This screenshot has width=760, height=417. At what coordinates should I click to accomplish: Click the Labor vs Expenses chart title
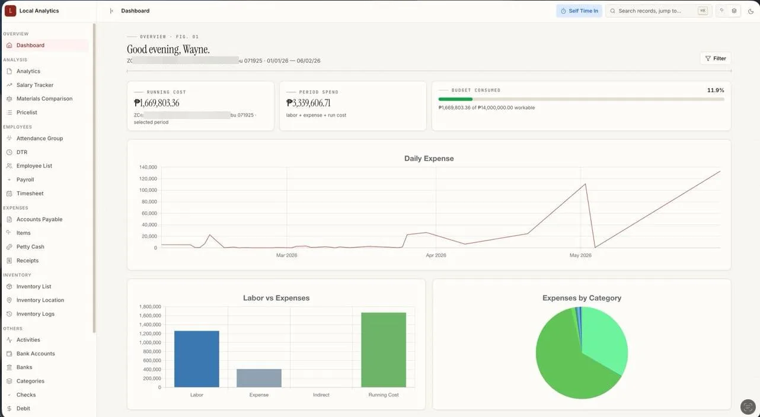[x=276, y=298]
